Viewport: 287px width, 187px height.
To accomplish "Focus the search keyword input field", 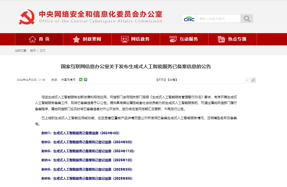I will coord(219,19).
